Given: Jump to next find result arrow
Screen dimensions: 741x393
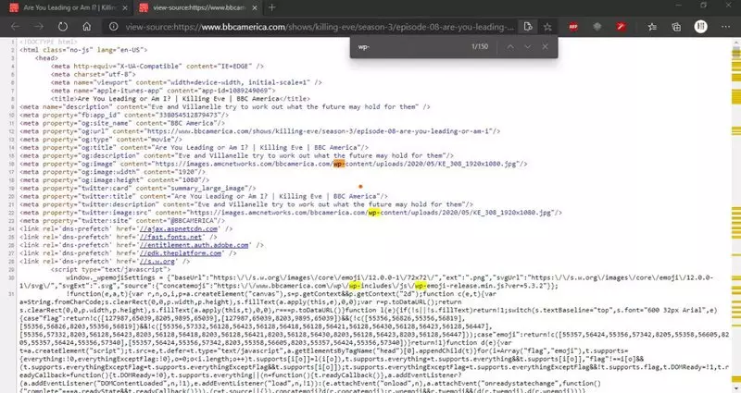Looking at the screenshot, I should point(527,47).
